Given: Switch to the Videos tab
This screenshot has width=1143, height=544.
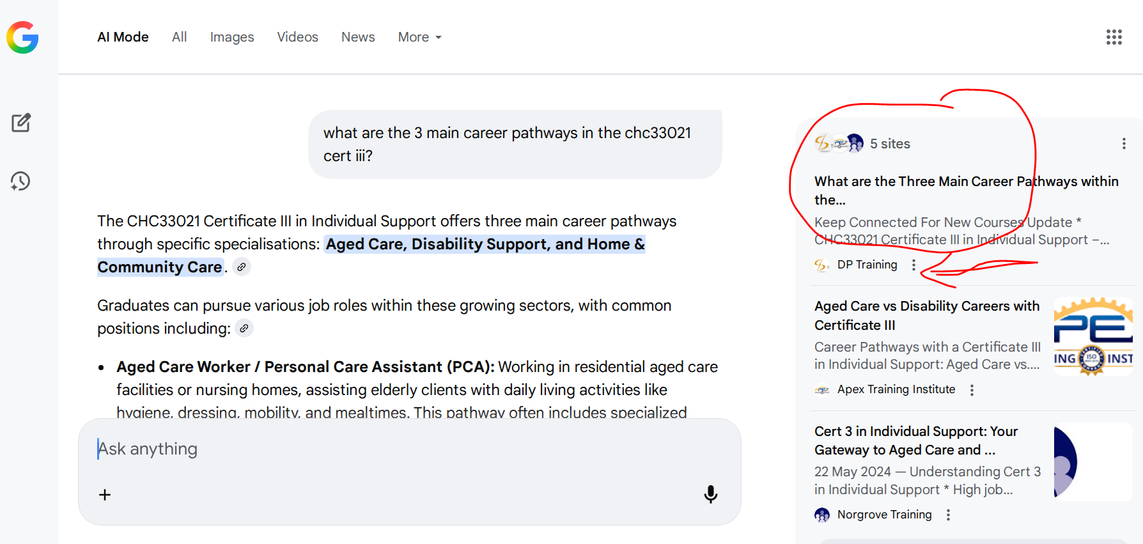Looking at the screenshot, I should coord(297,37).
